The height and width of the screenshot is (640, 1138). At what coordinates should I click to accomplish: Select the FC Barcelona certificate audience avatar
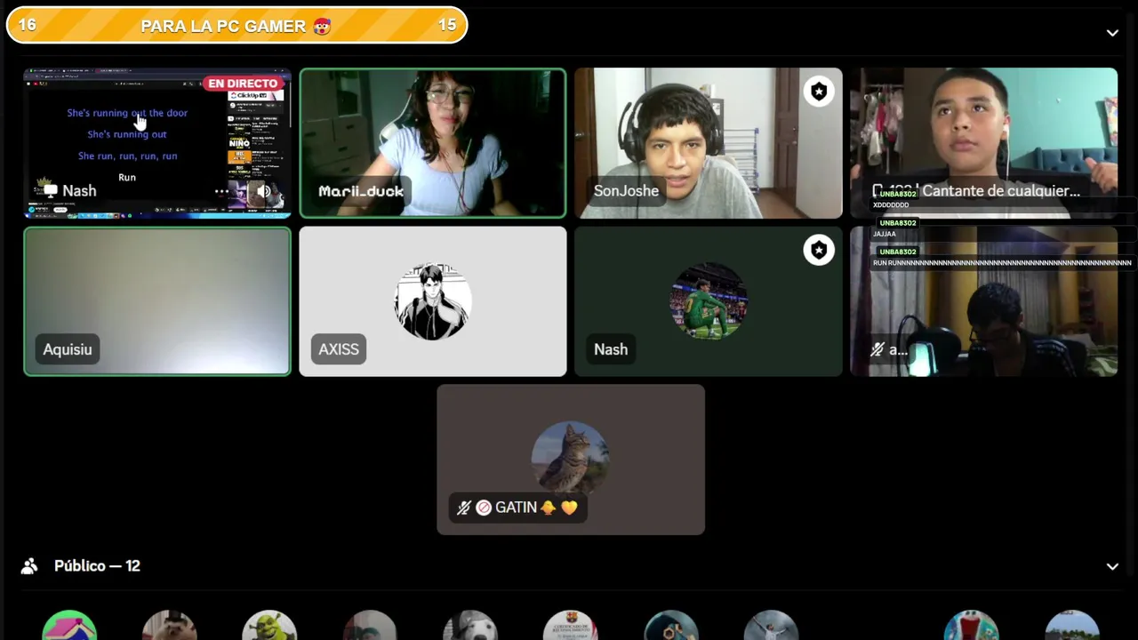571,625
